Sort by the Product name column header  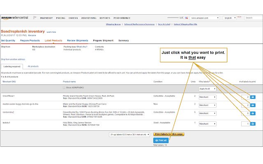pos(69,82)
